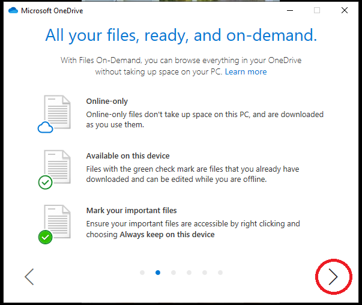Go back to the previous setup page
Screen dimensions: 362x305
(x=29, y=277)
